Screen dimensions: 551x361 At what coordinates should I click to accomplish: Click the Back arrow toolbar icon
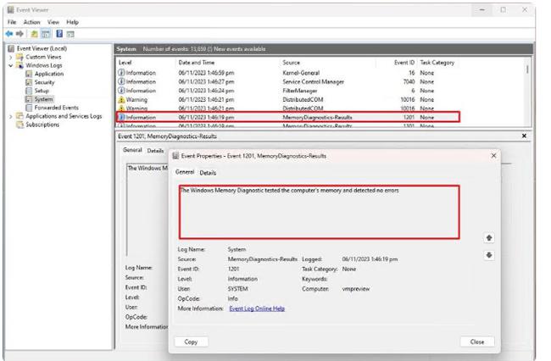coord(11,33)
